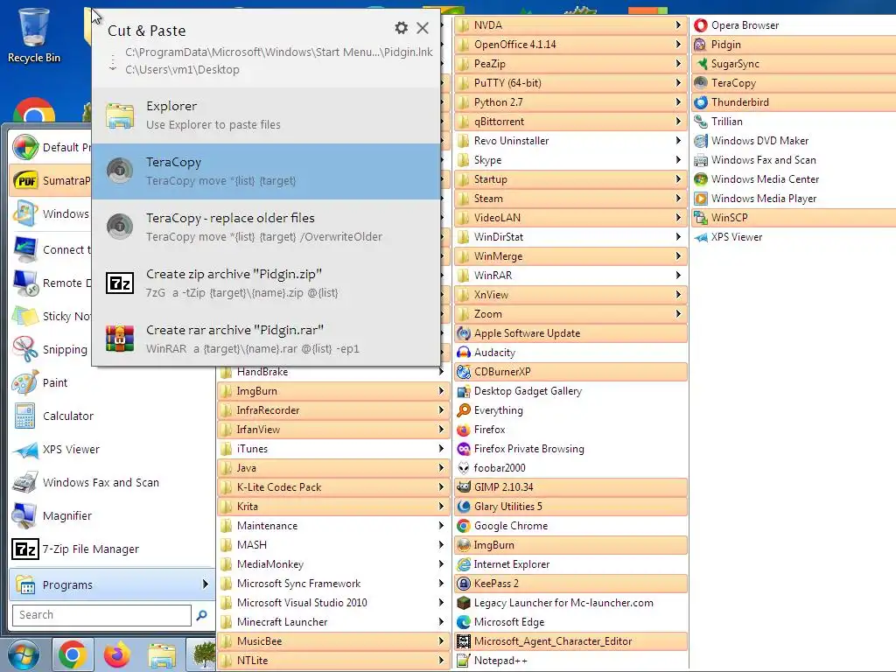Select TeraCopy - replace older files

pos(266,227)
